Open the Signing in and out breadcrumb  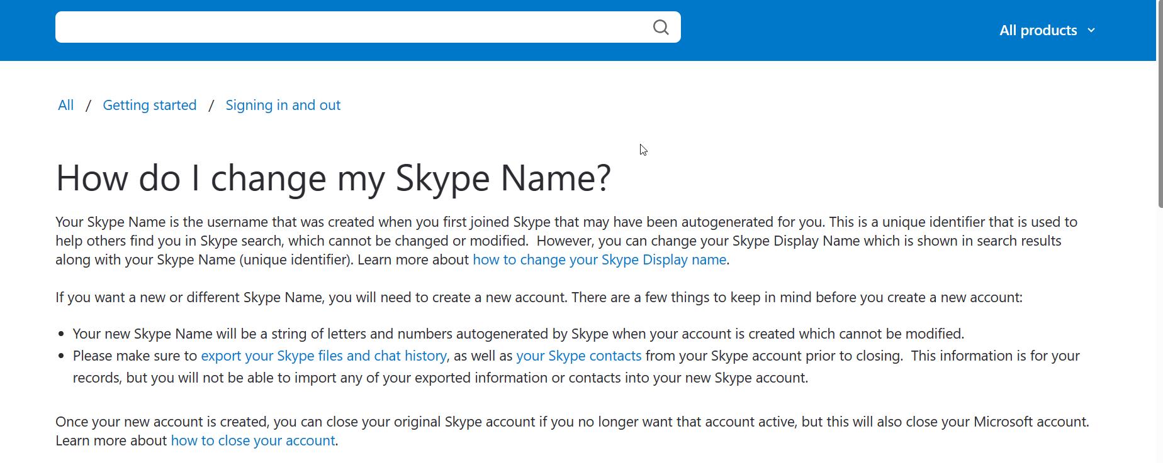[283, 105]
